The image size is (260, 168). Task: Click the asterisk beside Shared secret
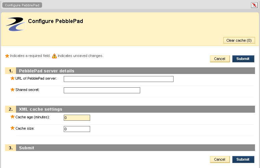point(12,90)
